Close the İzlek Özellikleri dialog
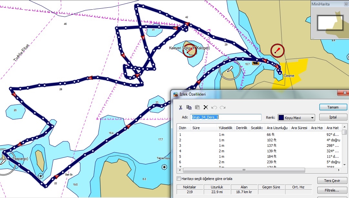349x198 pixels. (x=344, y=93)
